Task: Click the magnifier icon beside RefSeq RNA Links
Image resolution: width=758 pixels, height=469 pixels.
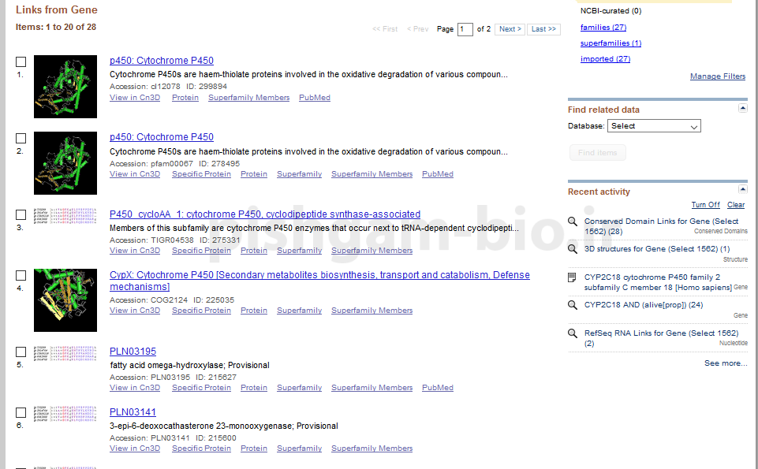Action: [573, 333]
